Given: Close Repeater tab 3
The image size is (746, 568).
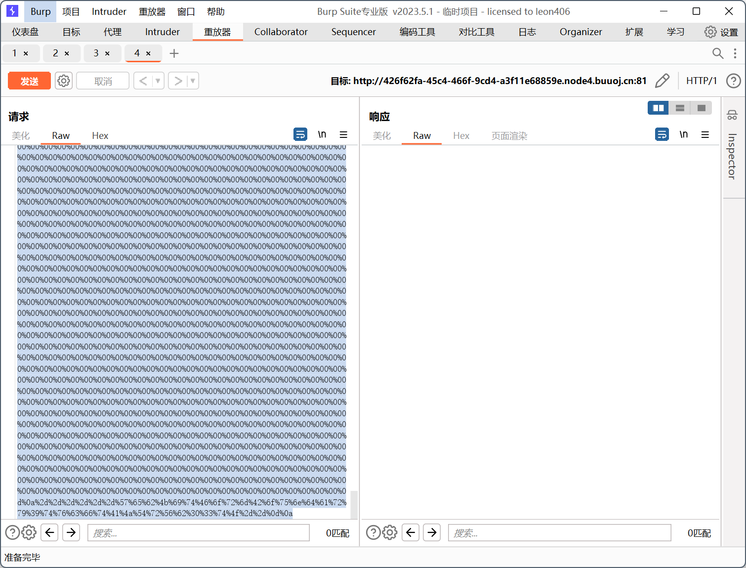Looking at the screenshot, I should (x=107, y=53).
